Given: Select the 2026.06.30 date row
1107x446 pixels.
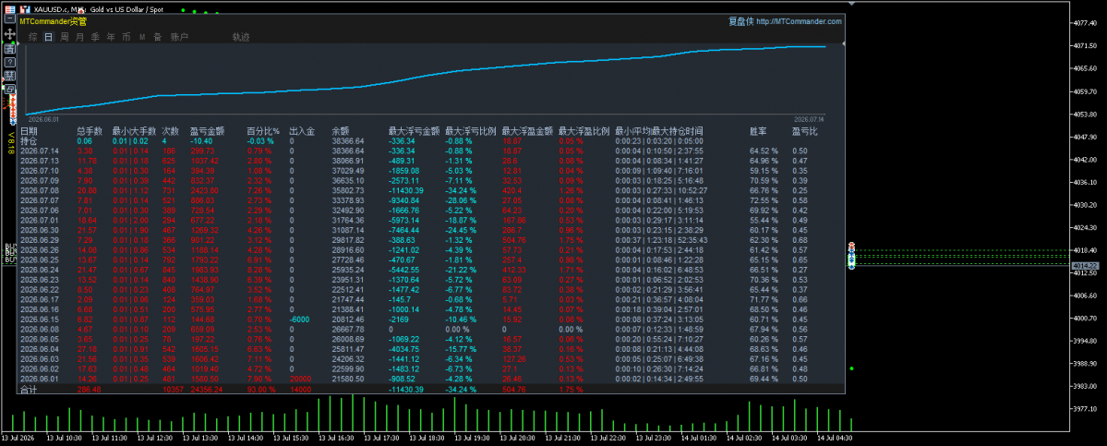Looking at the screenshot, I should click(39, 230).
